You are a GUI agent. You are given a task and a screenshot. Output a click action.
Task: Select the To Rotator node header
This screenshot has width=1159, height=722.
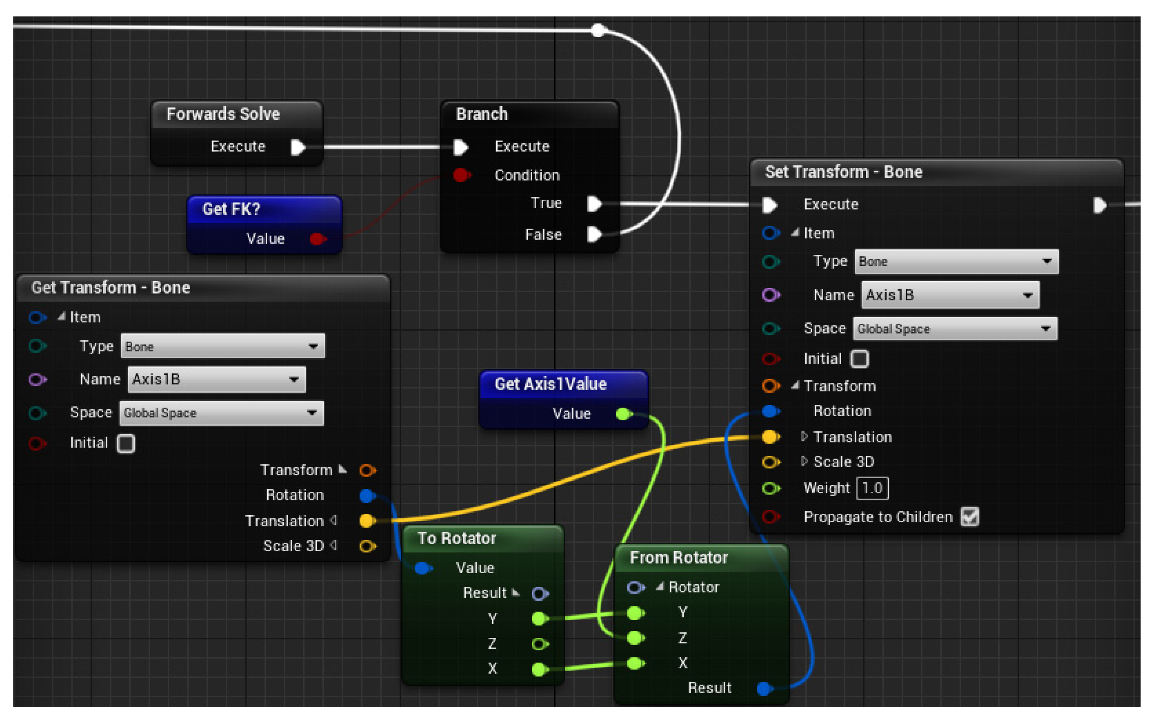pos(457,538)
